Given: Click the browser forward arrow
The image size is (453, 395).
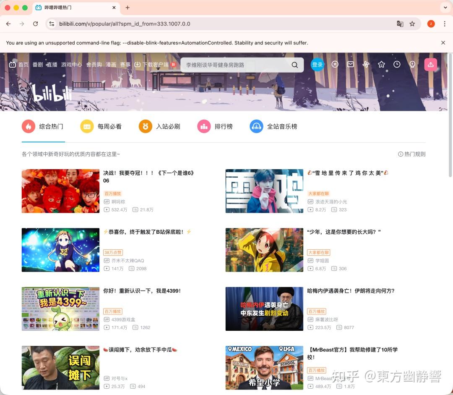Looking at the screenshot, I should 22,24.
